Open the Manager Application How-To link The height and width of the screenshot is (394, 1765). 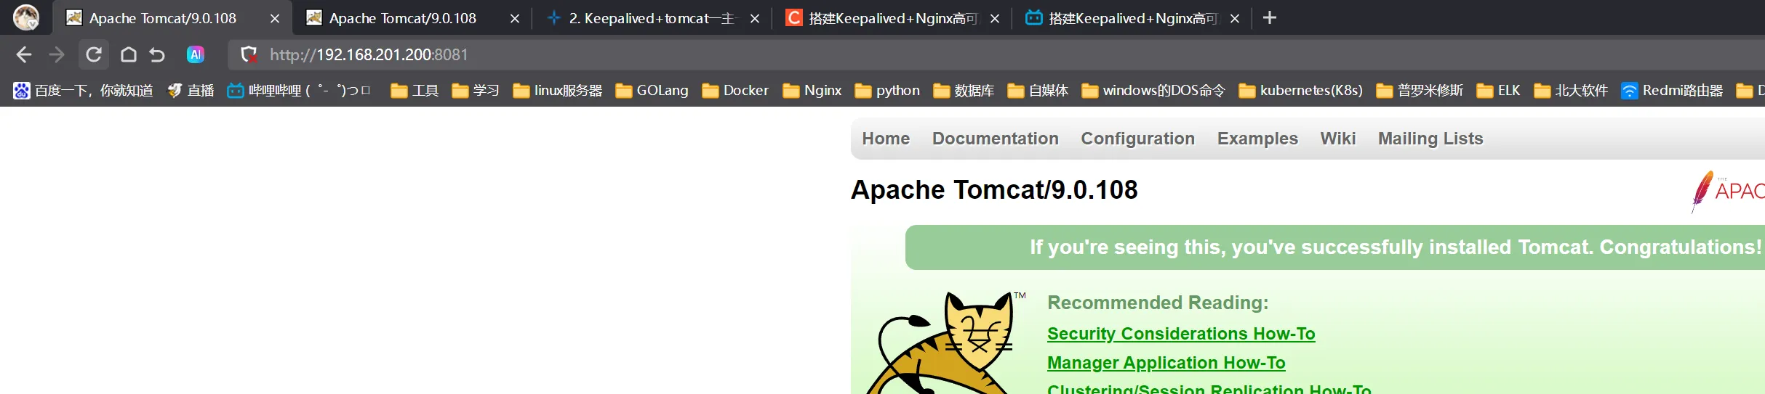pyautogui.click(x=1166, y=363)
